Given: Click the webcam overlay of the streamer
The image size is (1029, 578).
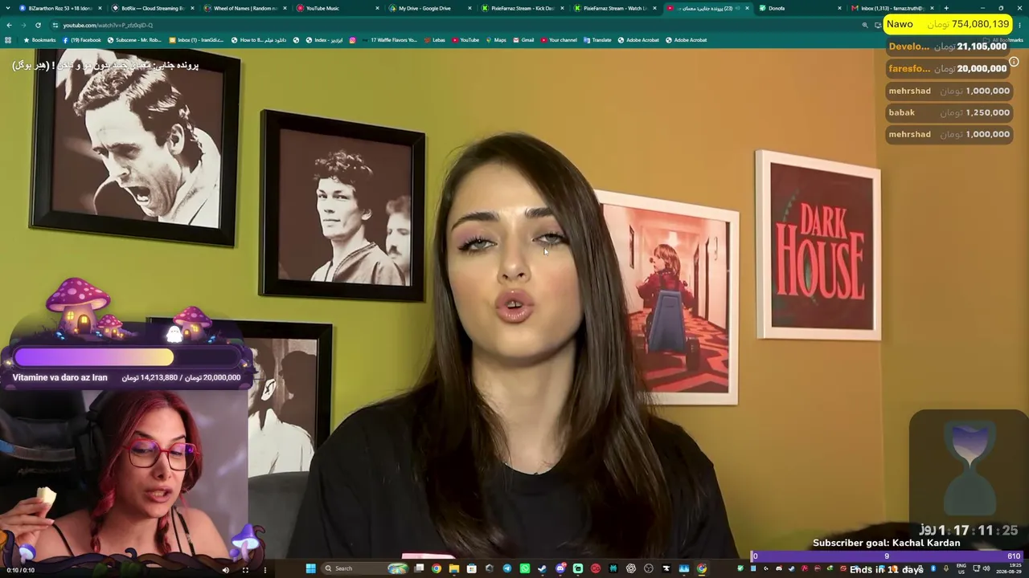Looking at the screenshot, I should click(x=125, y=474).
